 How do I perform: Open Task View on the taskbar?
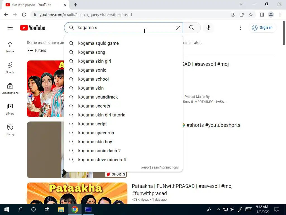tap(47, 209)
